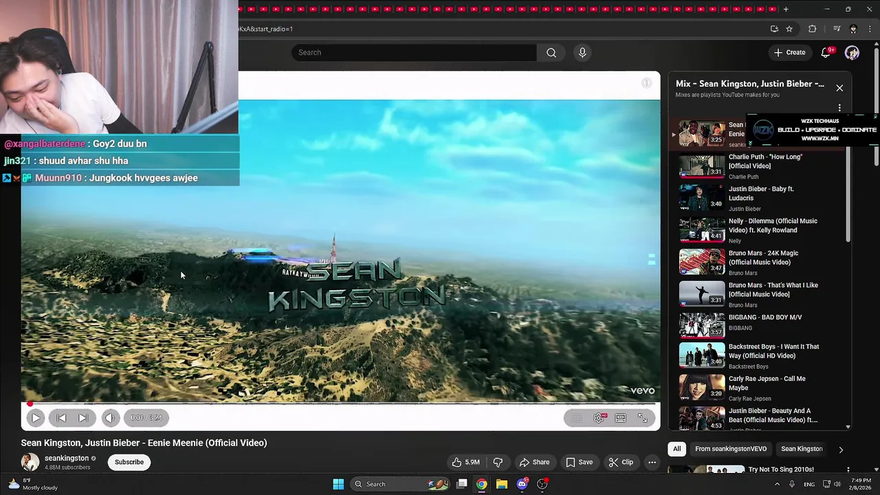The width and height of the screenshot is (880, 495).
Task: Show hidden system tray icons
Action: pyautogui.click(x=777, y=484)
